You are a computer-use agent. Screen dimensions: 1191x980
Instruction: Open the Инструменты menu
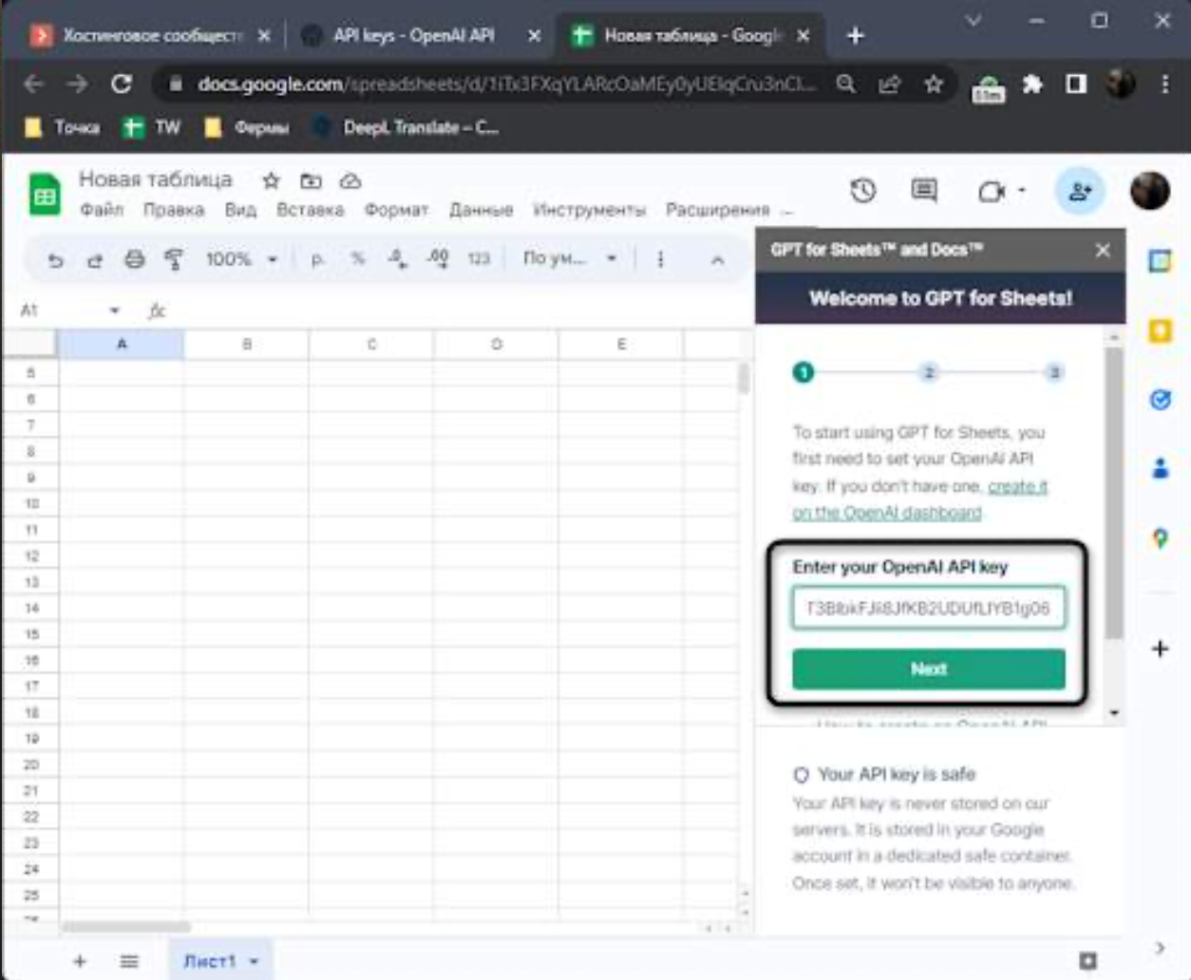[x=589, y=210]
